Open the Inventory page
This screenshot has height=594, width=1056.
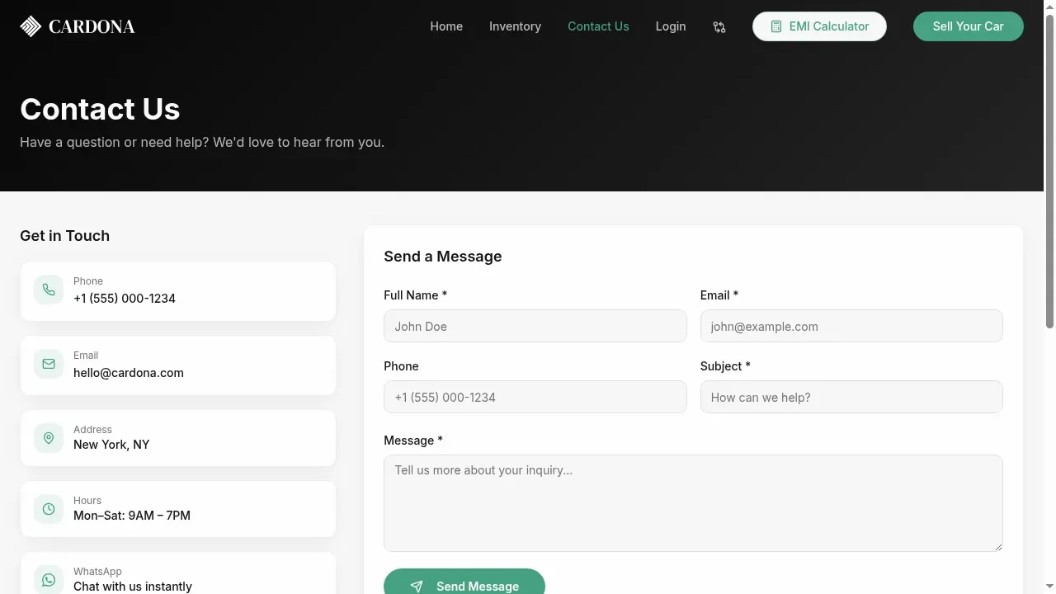coord(515,26)
